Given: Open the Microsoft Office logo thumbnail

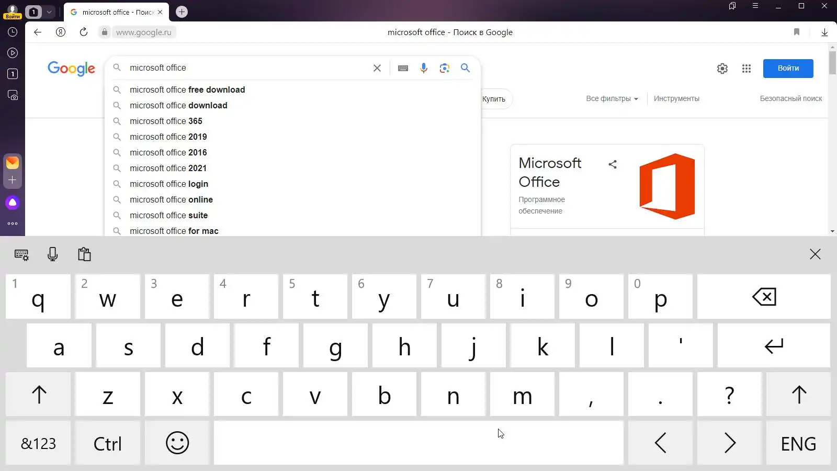Looking at the screenshot, I should [x=667, y=186].
